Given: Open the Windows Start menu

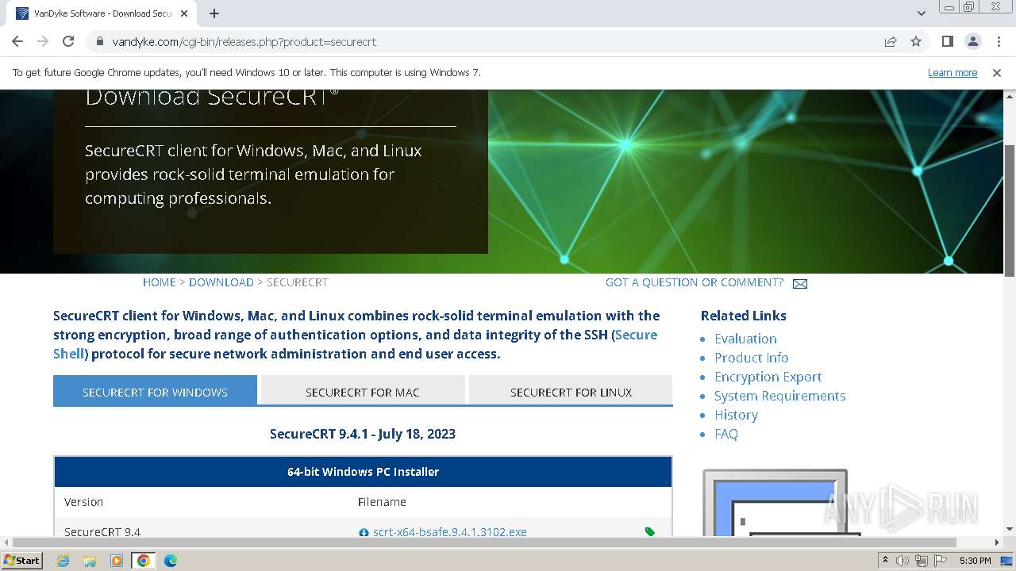Looking at the screenshot, I should pos(22,560).
